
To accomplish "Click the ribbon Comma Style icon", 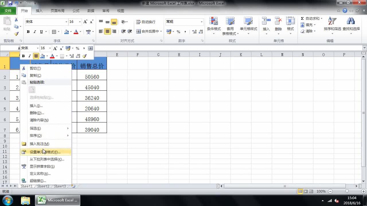I will 185,32.
